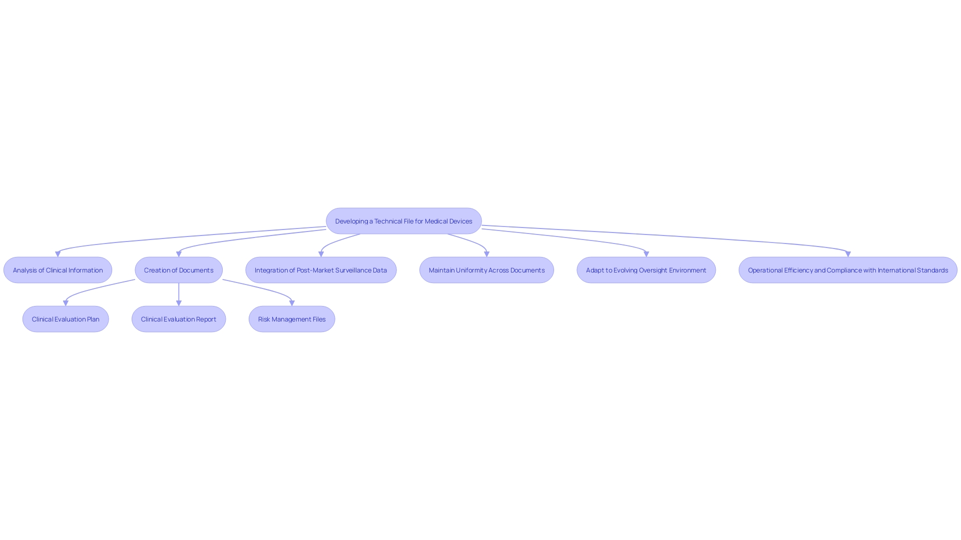The height and width of the screenshot is (540, 961).
Task: Click the 'Operational Efficiency and Compliance' node
Action: [x=847, y=269]
